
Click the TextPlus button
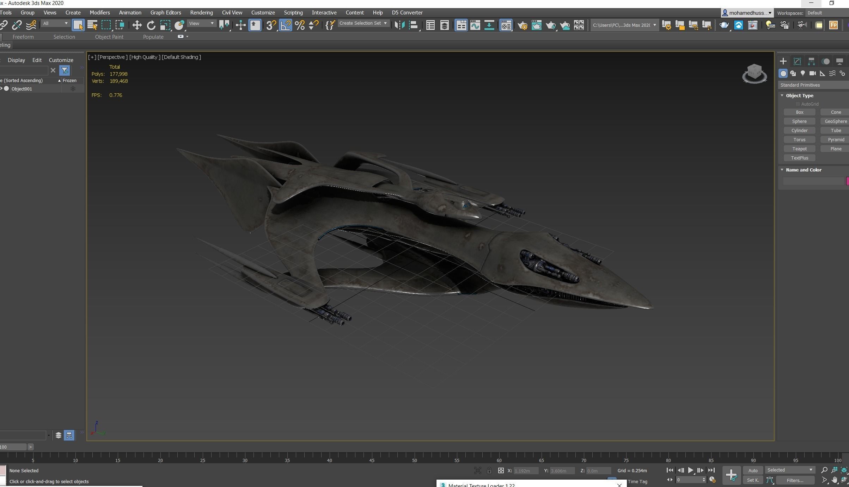point(799,158)
